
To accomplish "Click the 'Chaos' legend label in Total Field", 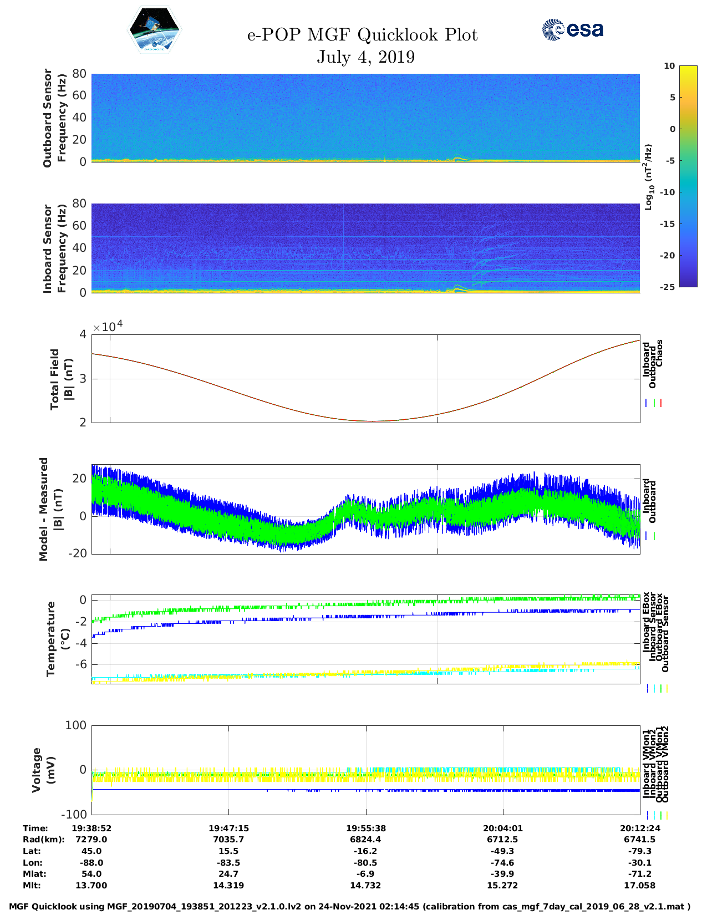I will 659,353.
